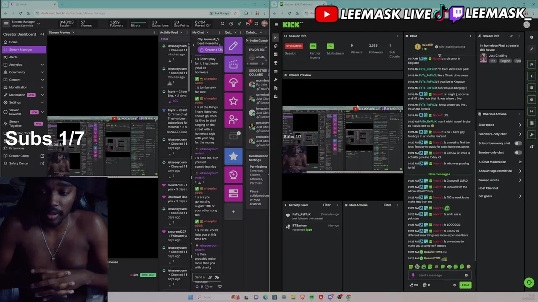This screenshot has width=538, height=302.
Task: Open Creator Camp link in sidebar
Action: tap(24, 156)
